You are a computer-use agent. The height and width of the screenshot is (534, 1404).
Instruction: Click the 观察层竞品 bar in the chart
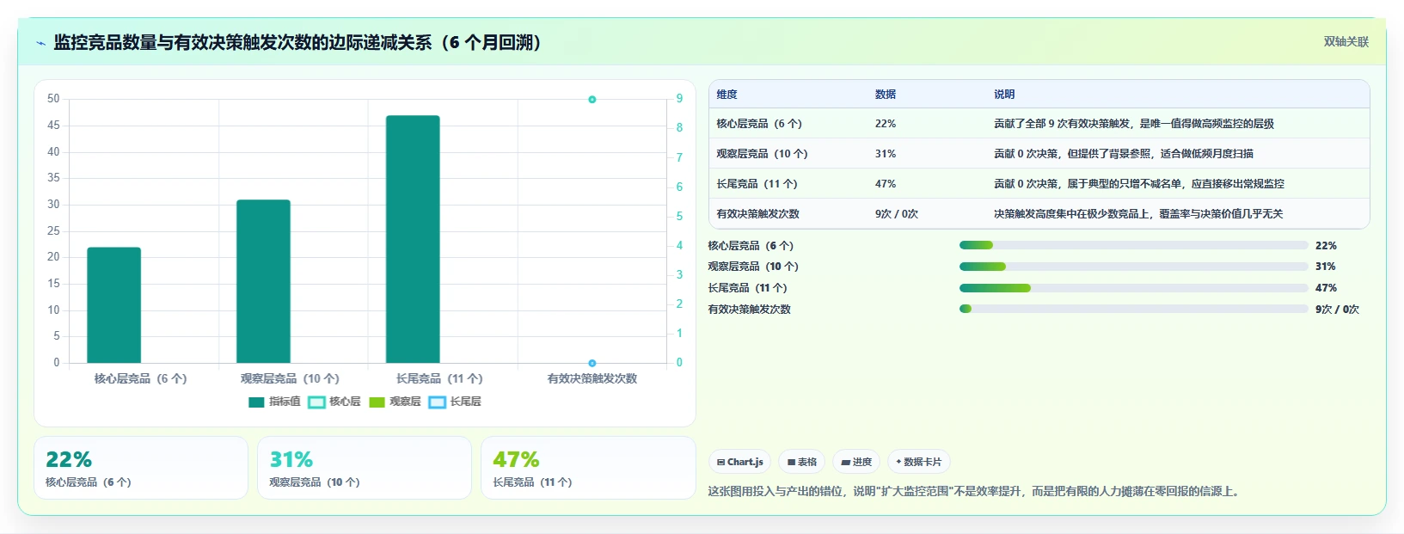[x=263, y=281]
